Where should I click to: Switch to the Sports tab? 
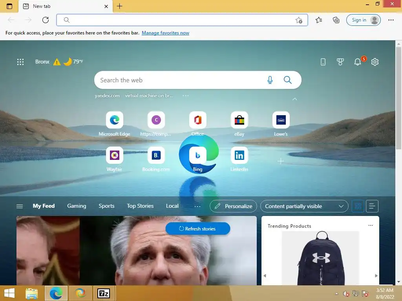point(106,206)
